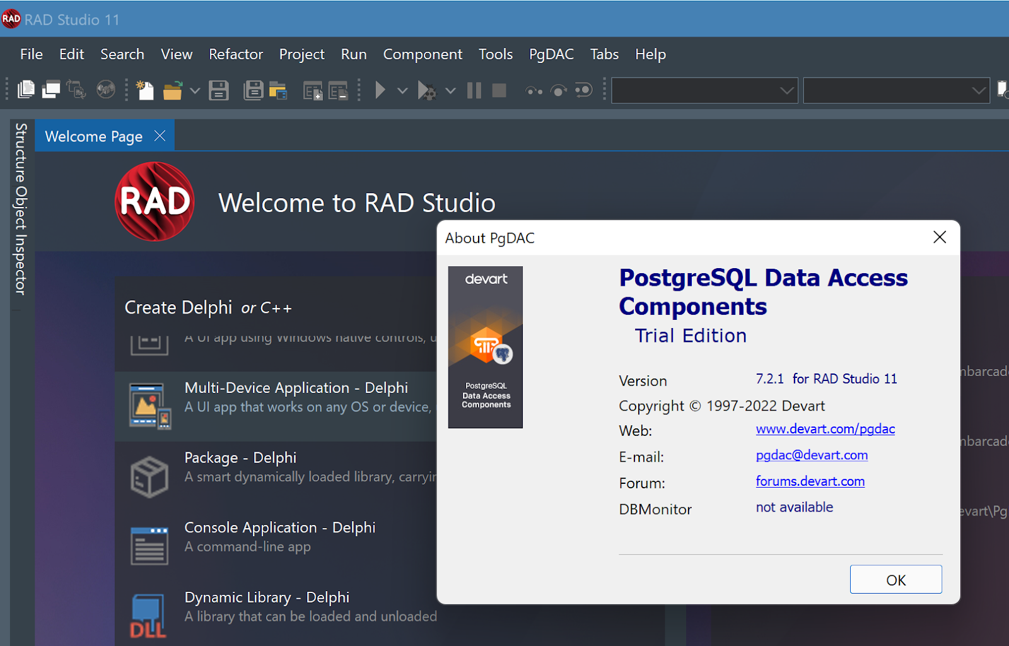Open the File menu
This screenshot has width=1009, height=646.
pos(32,54)
